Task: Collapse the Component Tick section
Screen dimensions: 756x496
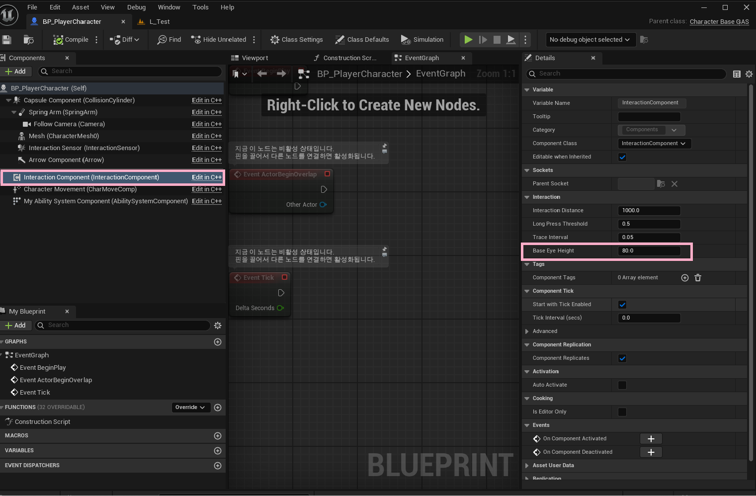Action: pyautogui.click(x=527, y=291)
